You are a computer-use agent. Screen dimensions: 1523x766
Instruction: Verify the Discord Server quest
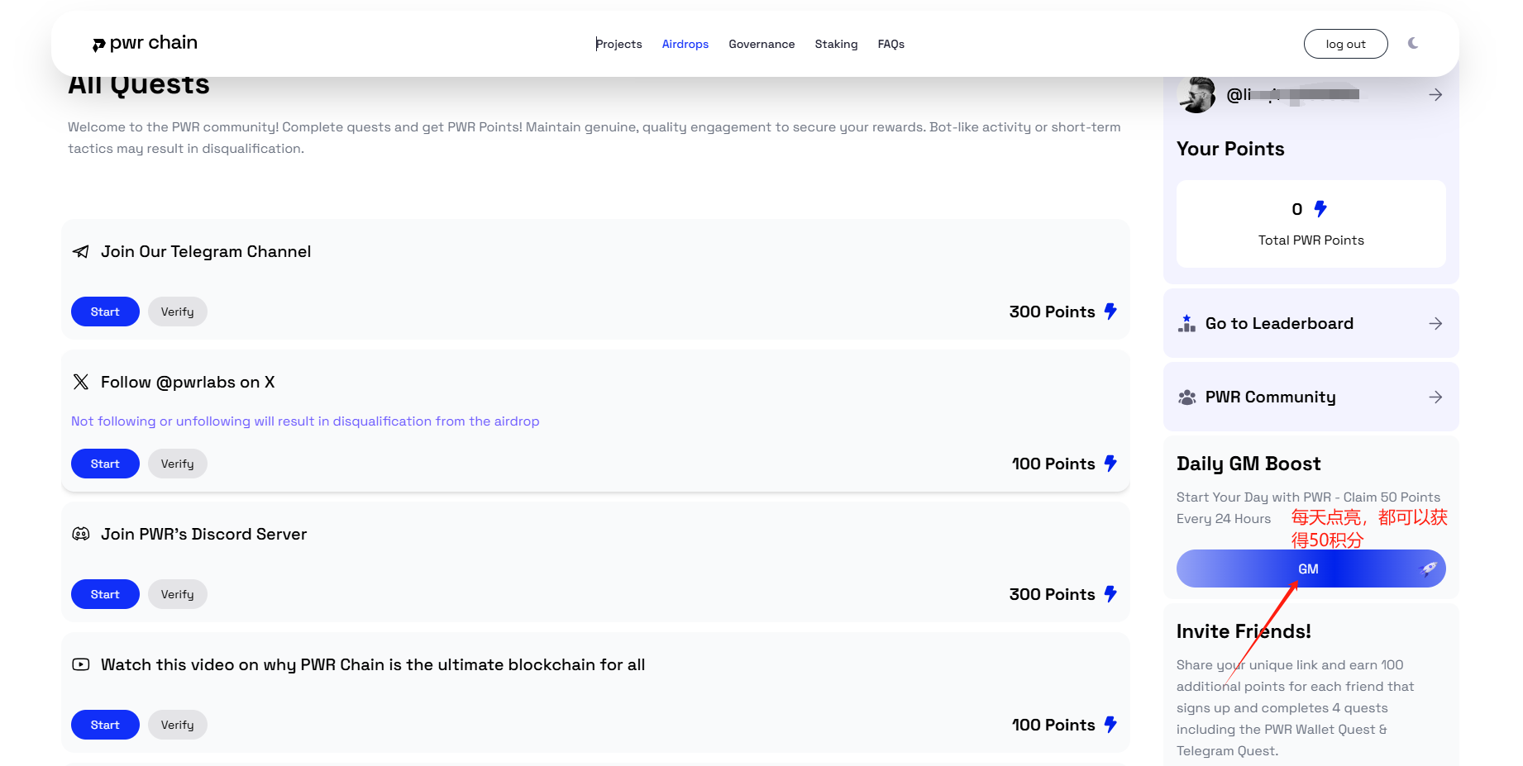pyautogui.click(x=178, y=594)
